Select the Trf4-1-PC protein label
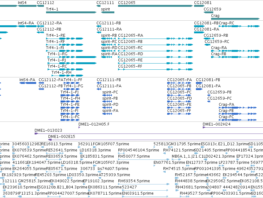263x198 pixels. tap(70, 117)
